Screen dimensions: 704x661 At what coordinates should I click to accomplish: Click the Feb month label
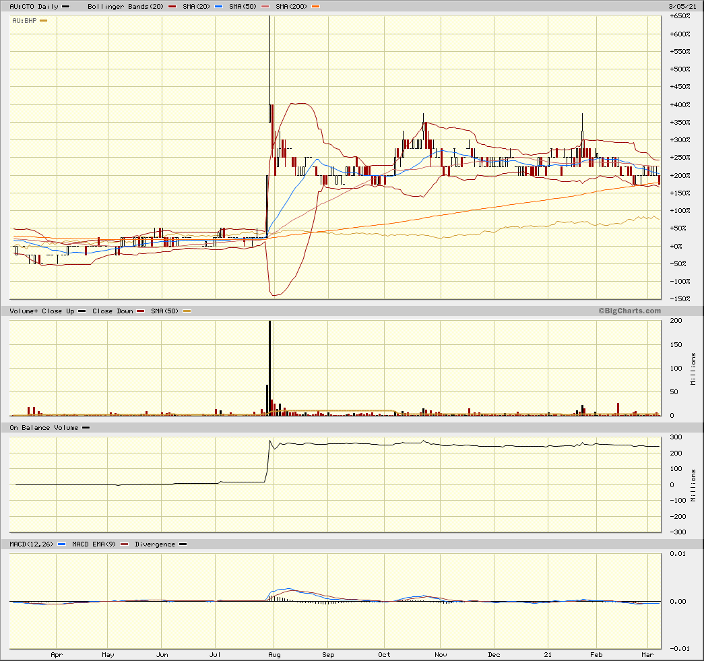[x=596, y=655]
